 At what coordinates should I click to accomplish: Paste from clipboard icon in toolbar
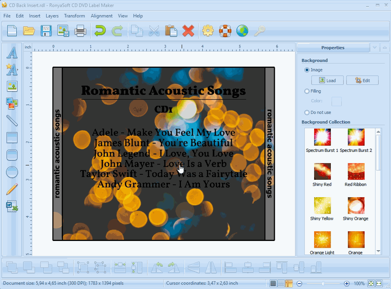click(171, 31)
